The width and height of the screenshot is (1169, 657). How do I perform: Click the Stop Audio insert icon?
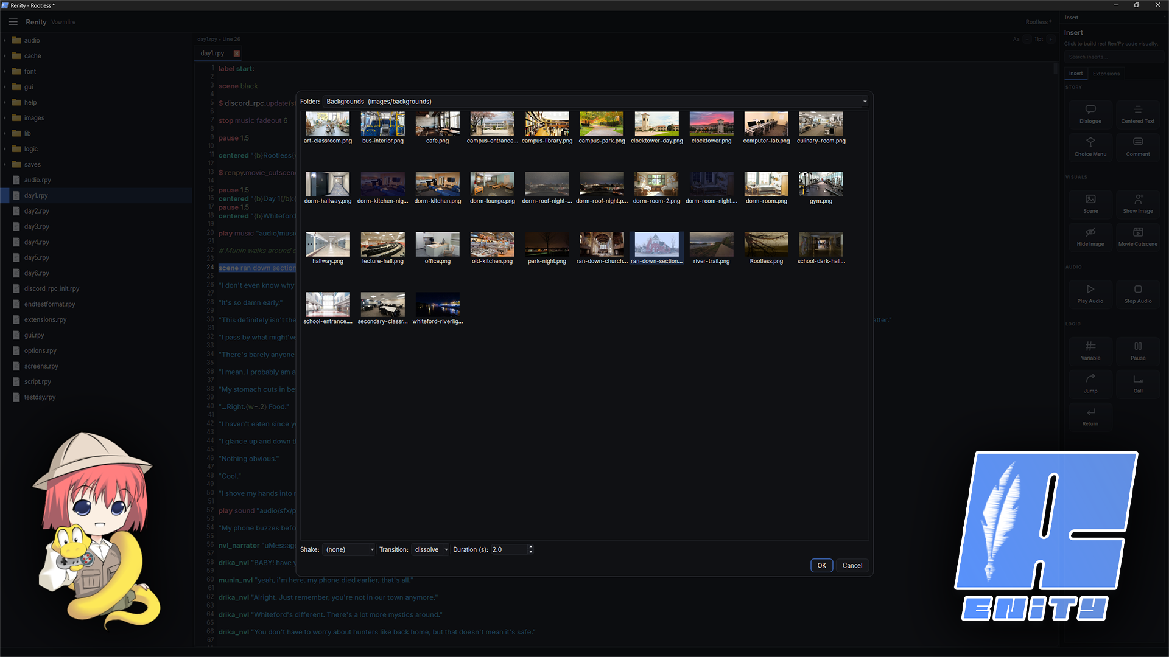(1138, 290)
